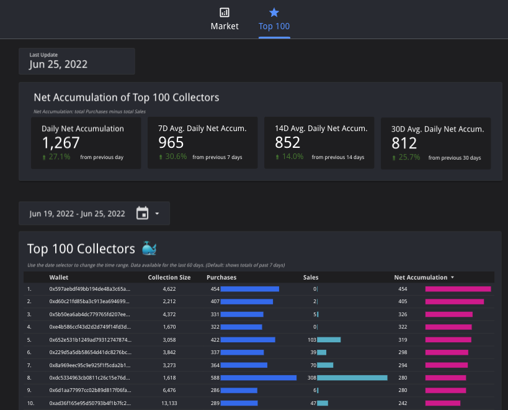Click the 25.7% change from previous 30 days
The image size is (508, 410).
click(406, 157)
